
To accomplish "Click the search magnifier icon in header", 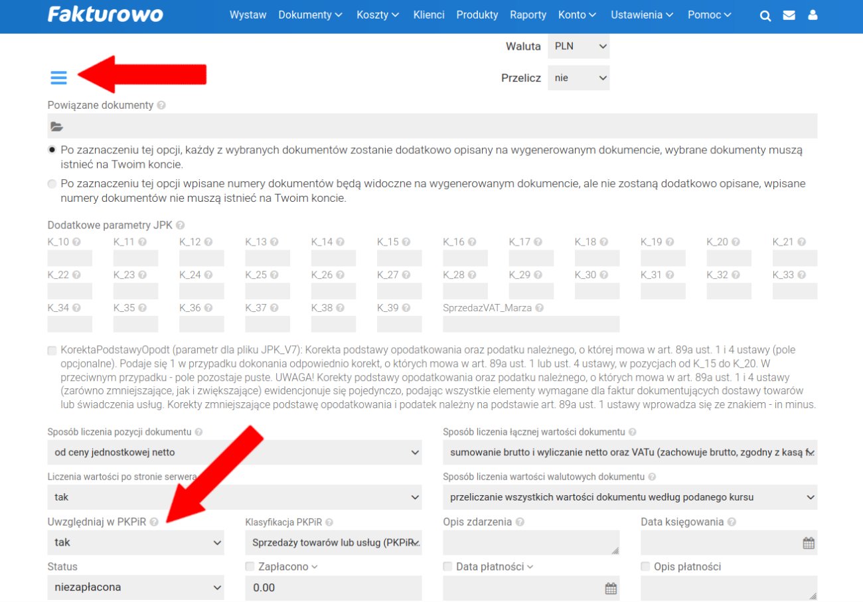I will [765, 16].
